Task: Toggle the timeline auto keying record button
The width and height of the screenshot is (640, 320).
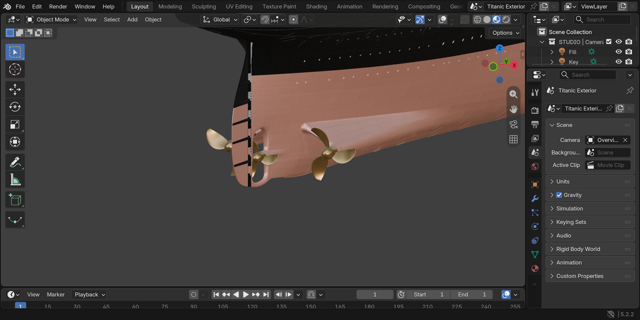Action: (x=194, y=294)
